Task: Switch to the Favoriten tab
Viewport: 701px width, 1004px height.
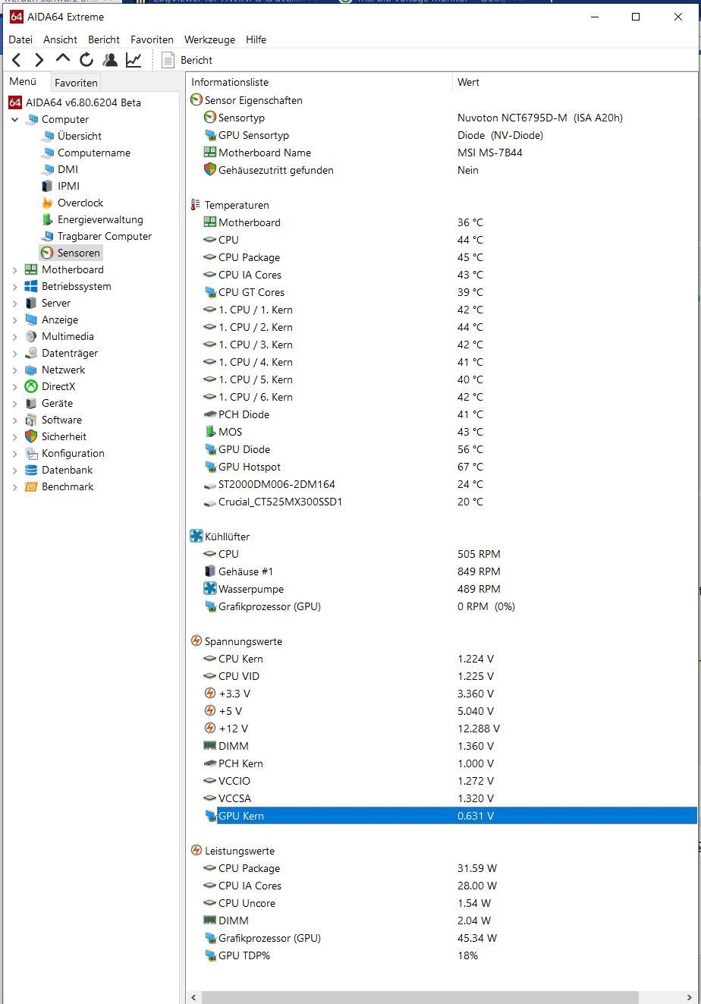Action: tap(76, 83)
